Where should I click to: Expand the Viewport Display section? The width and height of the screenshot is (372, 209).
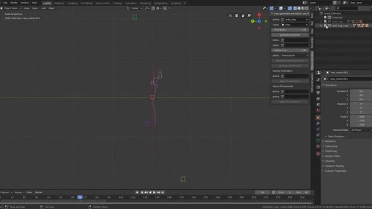[335, 166]
